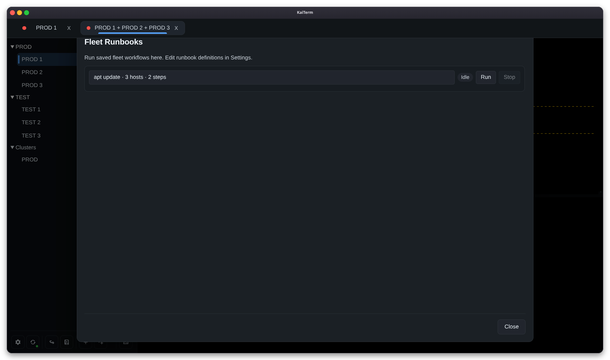Collapse the PROD group triangle
This screenshot has width=610, height=360.
[x=12, y=47]
